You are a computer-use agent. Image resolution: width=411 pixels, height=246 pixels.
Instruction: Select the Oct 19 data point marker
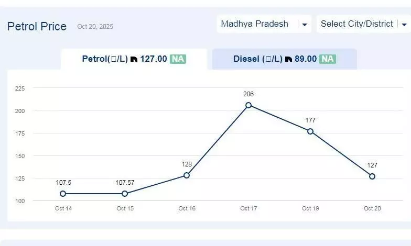(x=310, y=131)
